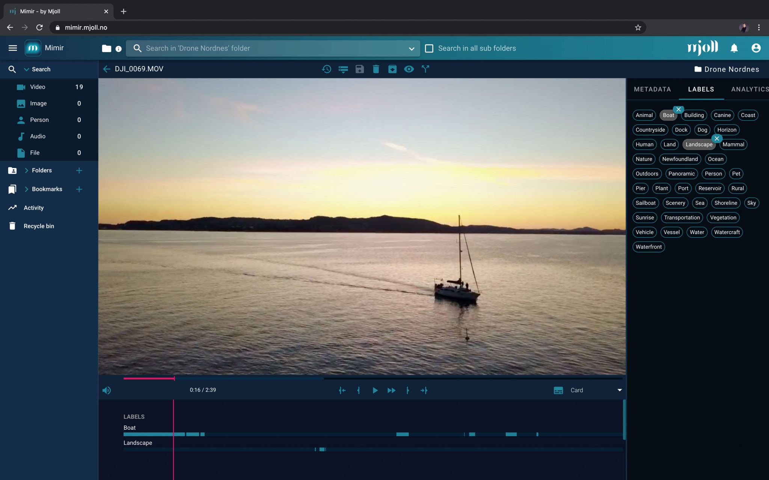Click the version history clock icon
The image size is (769, 480).
coord(326,69)
